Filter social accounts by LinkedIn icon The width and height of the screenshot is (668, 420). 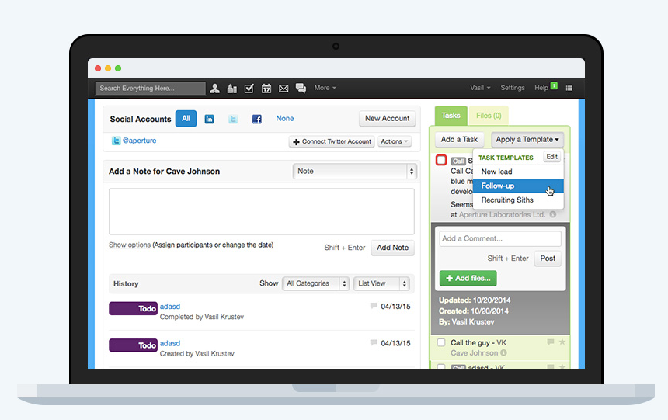click(x=209, y=119)
